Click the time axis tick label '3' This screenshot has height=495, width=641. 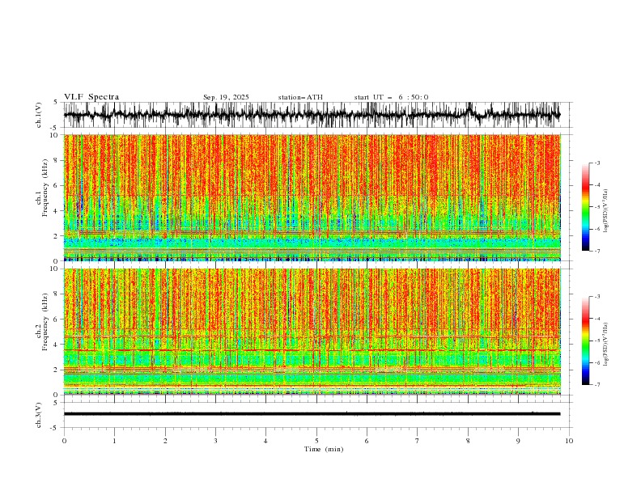(215, 441)
